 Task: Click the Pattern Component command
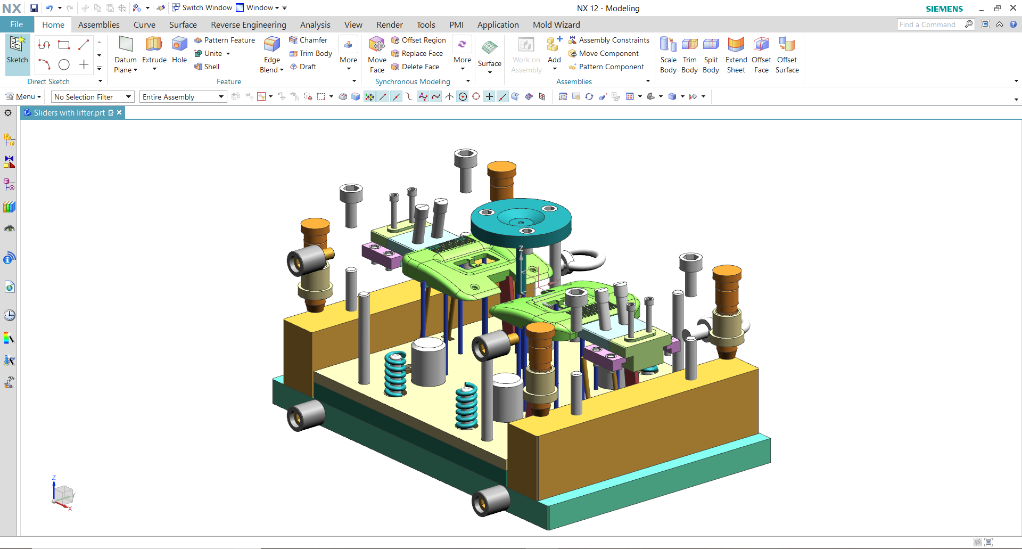pyautogui.click(x=606, y=67)
